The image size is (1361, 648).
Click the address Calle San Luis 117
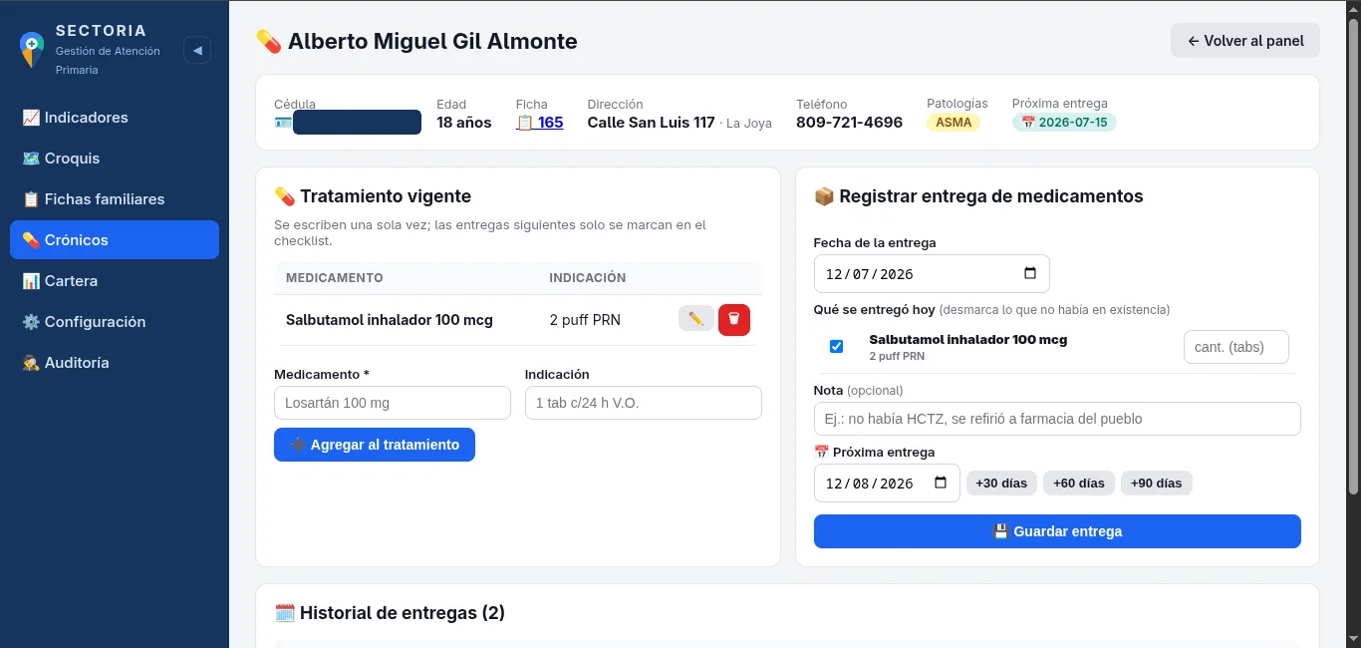click(x=652, y=123)
